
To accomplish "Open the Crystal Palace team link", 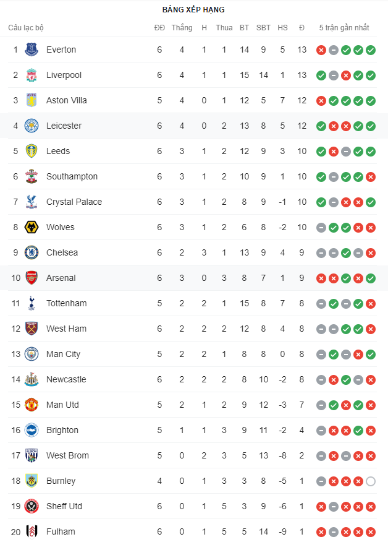I will click(x=74, y=202).
